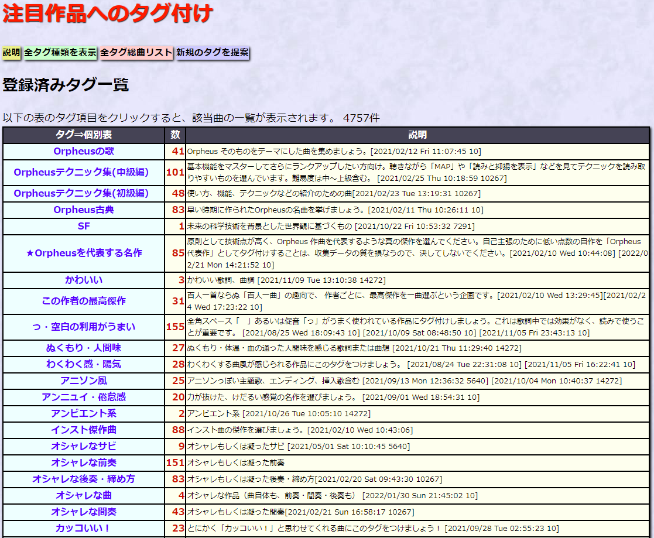Open わくわく感・陽気 tag link
The width and height of the screenshot is (654, 538).
tap(84, 364)
